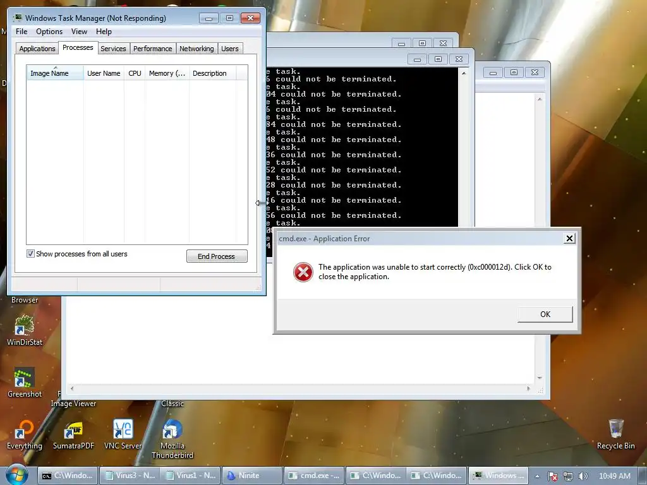
Task: Open the Ninite taskbar button
Action: pos(251,476)
